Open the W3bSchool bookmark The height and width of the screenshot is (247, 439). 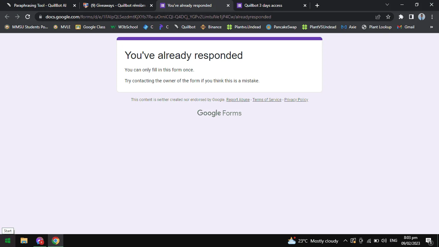(x=124, y=27)
